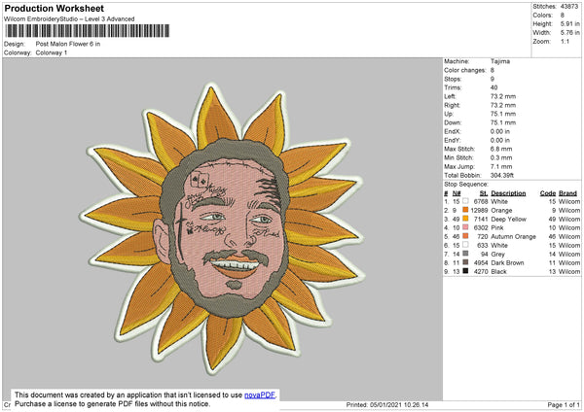584x412 pixels.
Task: Click the "Dark Brown" description text
Action: (507, 262)
